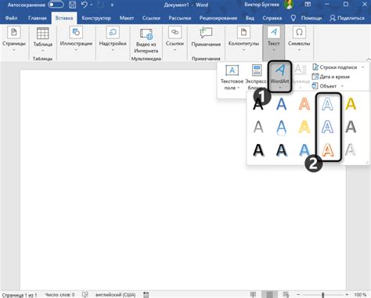The height and width of the screenshot is (298, 371).
Task: Click the Поделиться share button
Action: click(x=347, y=18)
